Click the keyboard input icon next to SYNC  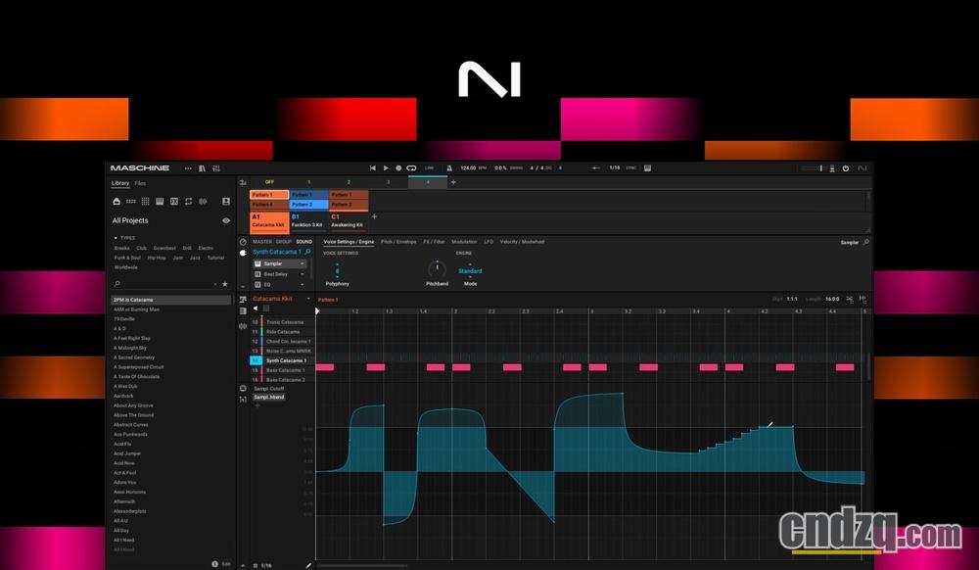pyautogui.click(x=647, y=167)
